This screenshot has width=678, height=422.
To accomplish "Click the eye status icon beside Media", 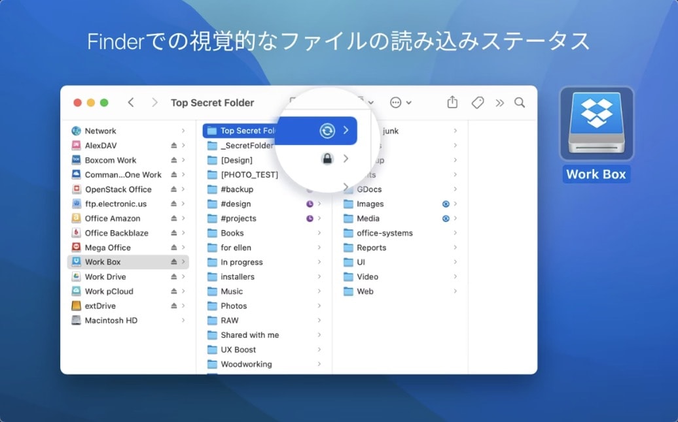I will point(446,218).
